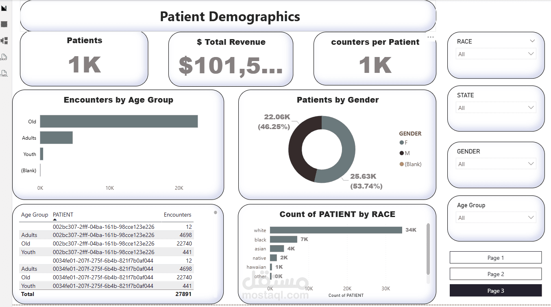Viewport: 551px width, 307px height.
Task: Open the TMDL view icon
Action: 4,73
